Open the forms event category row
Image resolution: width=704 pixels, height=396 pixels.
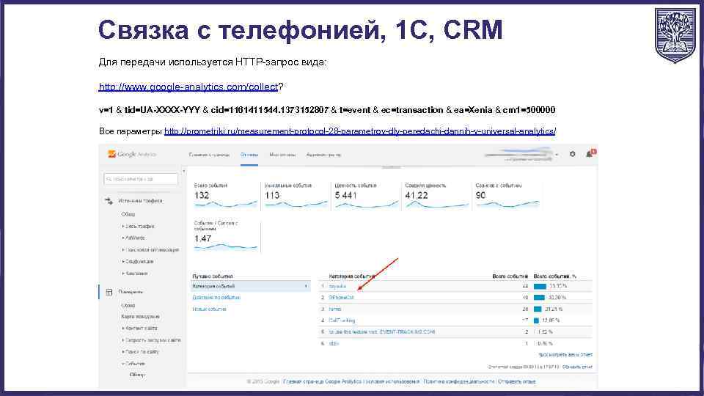click(x=455, y=309)
